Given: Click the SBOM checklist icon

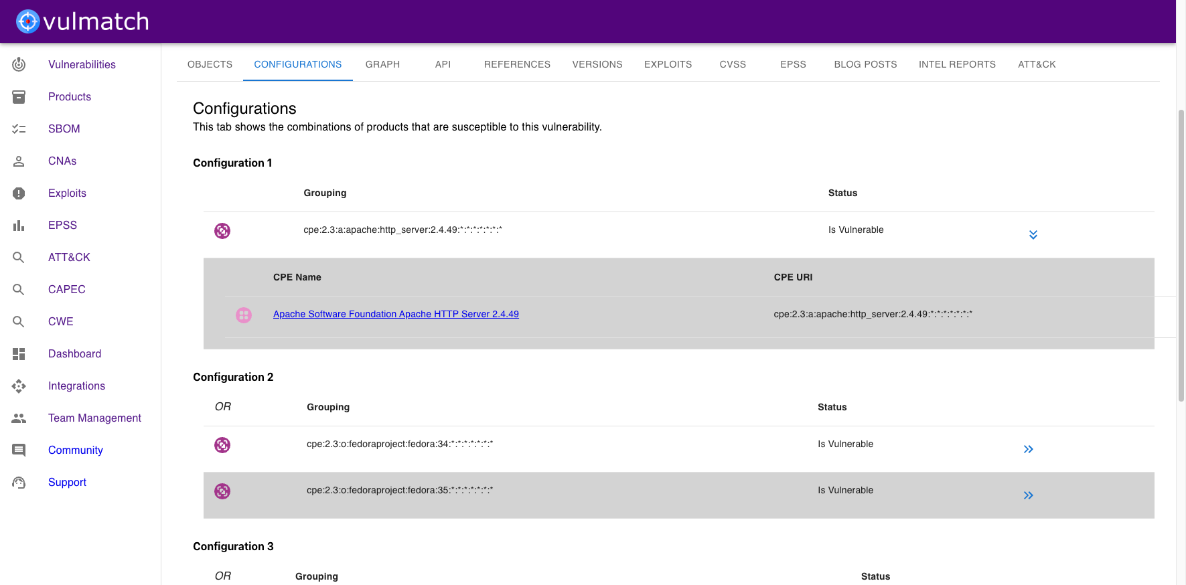Looking at the screenshot, I should click(19, 129).
